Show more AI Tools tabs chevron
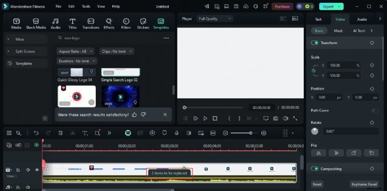The height and width of the screenshot is (191, 387). point(372,31)
